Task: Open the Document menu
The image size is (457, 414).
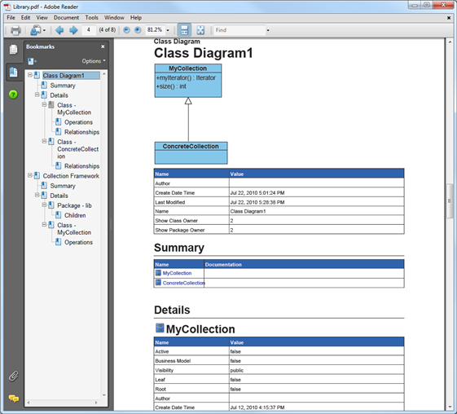Action: pos(66,17)
